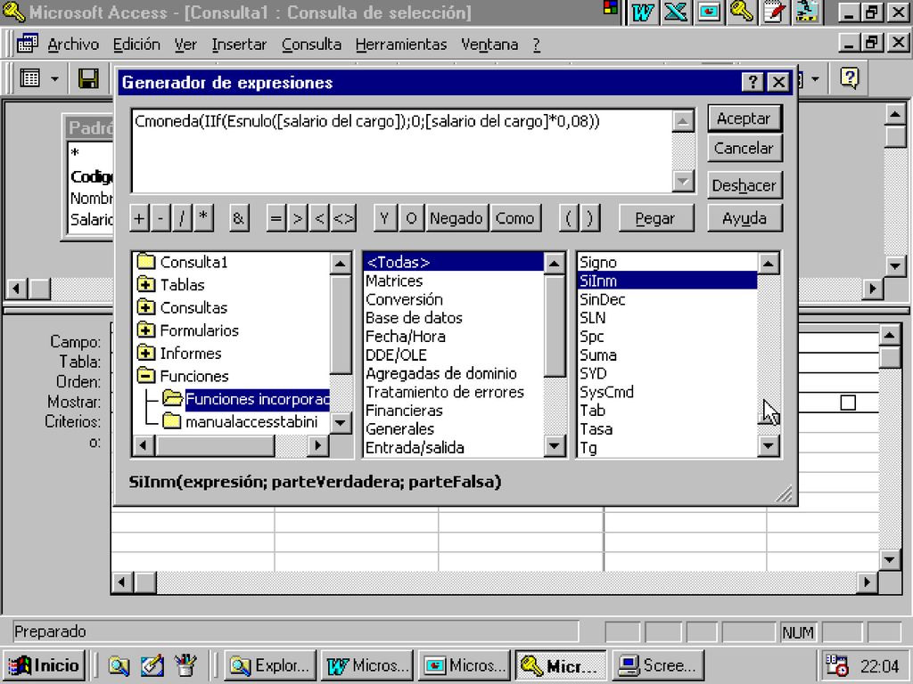Viewport: 913px width, 684px height.
Task: Click the less-than operator button
Action: pos(319,219)
